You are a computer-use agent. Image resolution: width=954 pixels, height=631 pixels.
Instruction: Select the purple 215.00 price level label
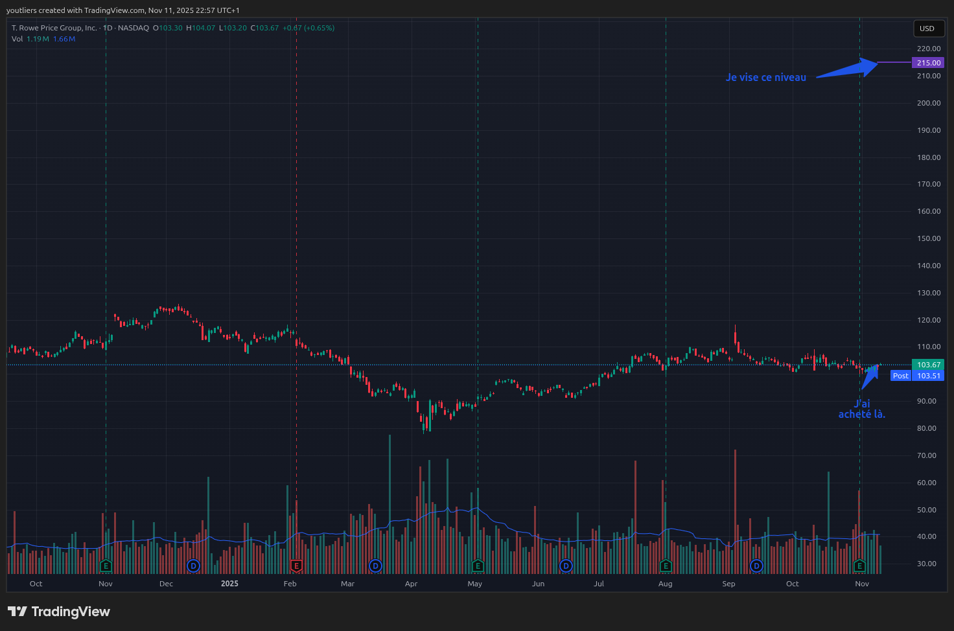click(928, 63)
